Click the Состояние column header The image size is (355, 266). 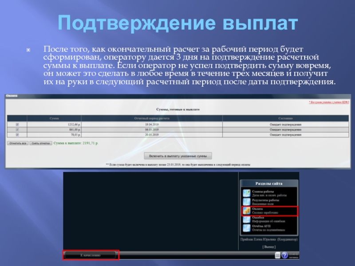pyautogui.click(x=285, y=118)
